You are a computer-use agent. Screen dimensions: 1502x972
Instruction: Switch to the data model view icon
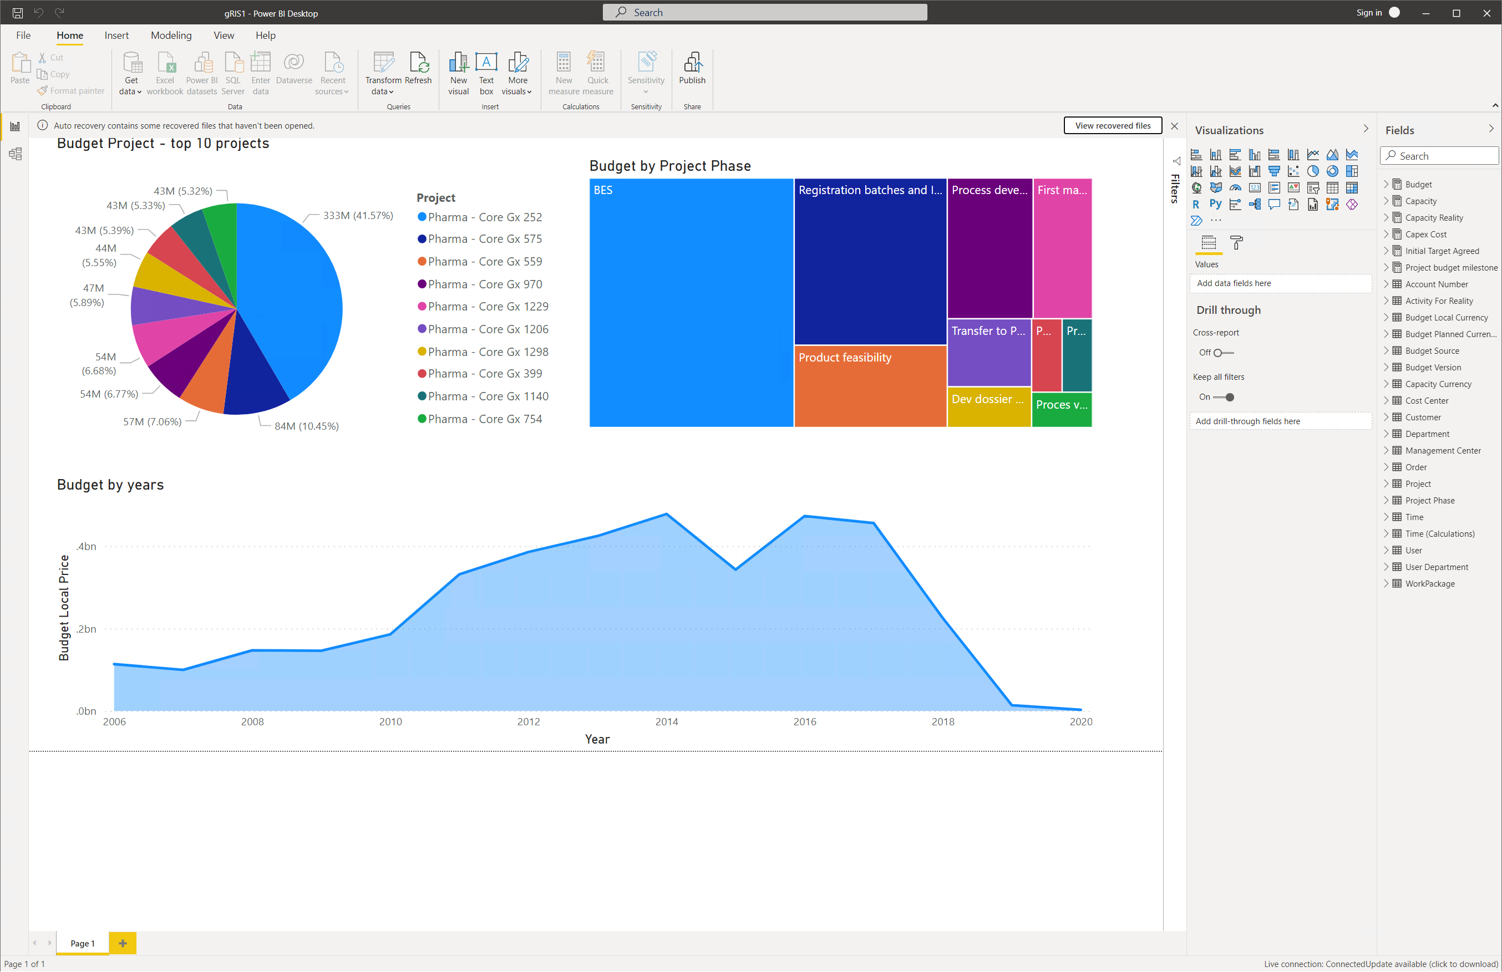[15, 154]
